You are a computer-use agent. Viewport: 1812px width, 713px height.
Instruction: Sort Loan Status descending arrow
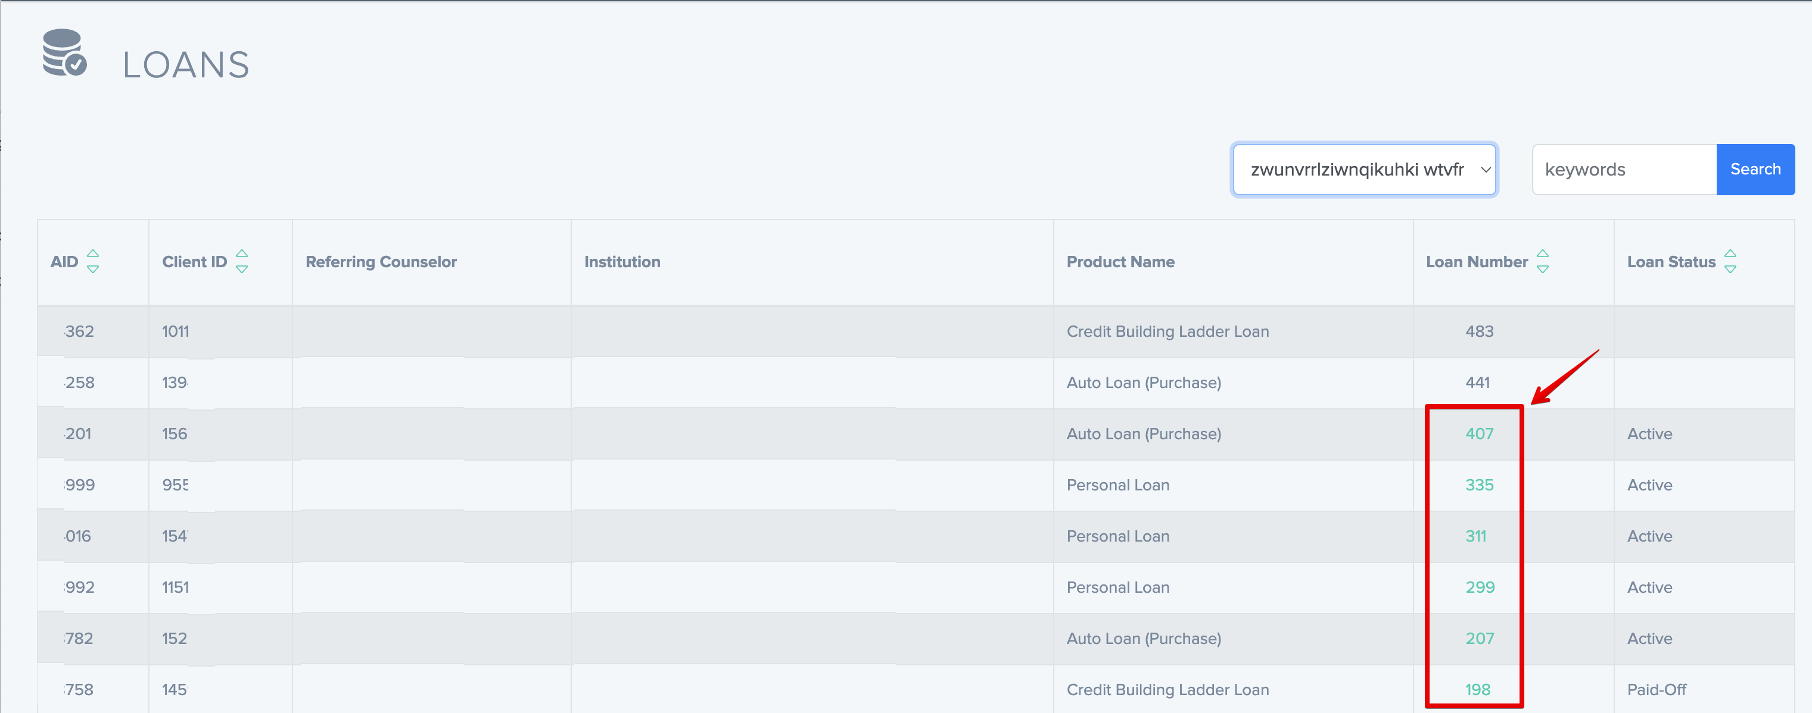1730,269
